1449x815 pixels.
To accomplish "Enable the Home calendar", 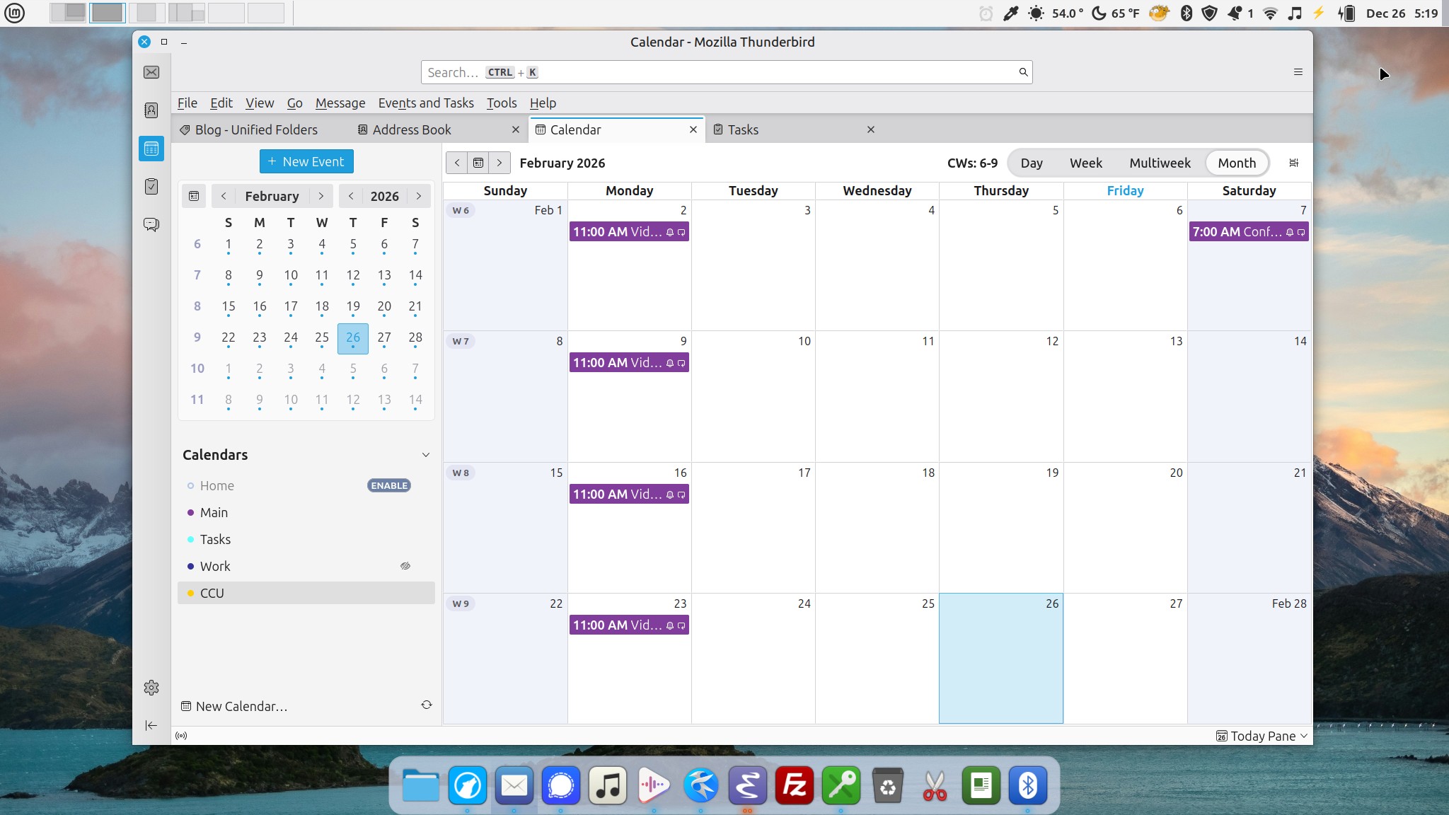I will point(389,485).
